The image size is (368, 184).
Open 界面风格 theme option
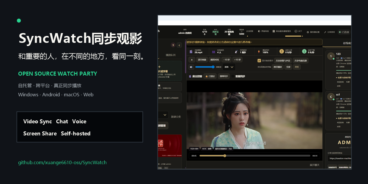click(263, 31)
